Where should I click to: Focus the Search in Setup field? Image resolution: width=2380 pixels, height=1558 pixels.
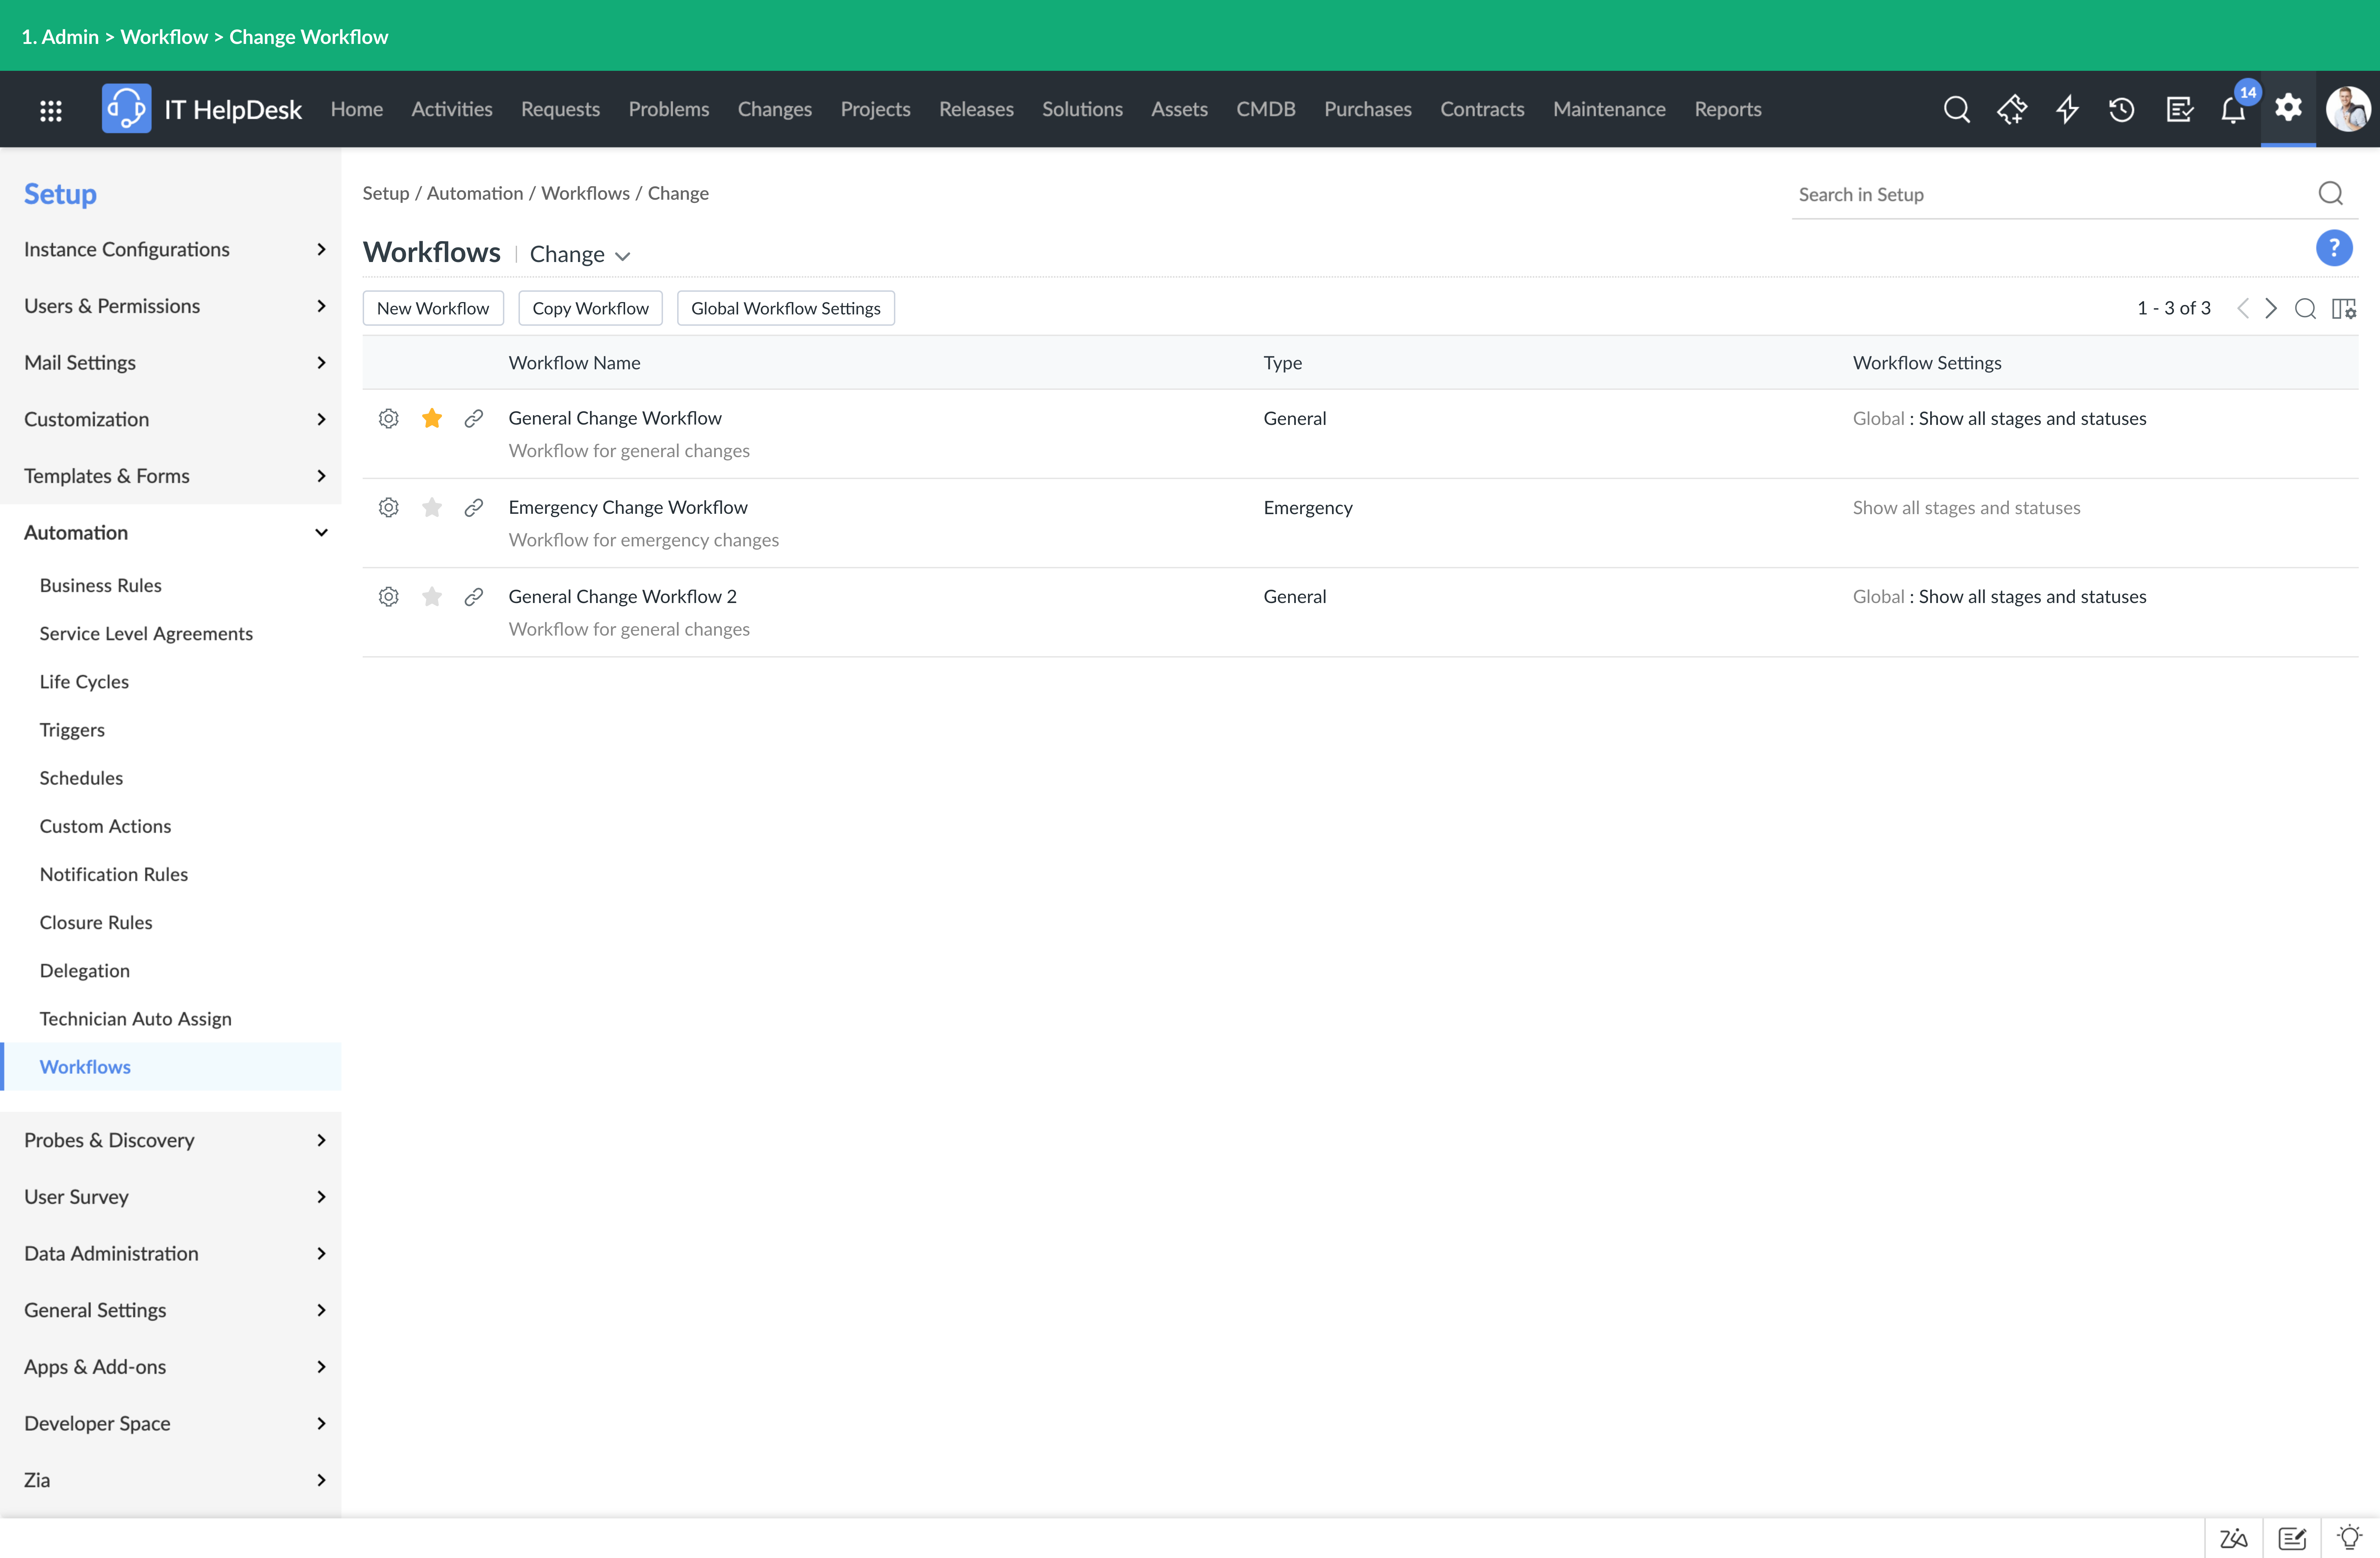(2050, 195)
